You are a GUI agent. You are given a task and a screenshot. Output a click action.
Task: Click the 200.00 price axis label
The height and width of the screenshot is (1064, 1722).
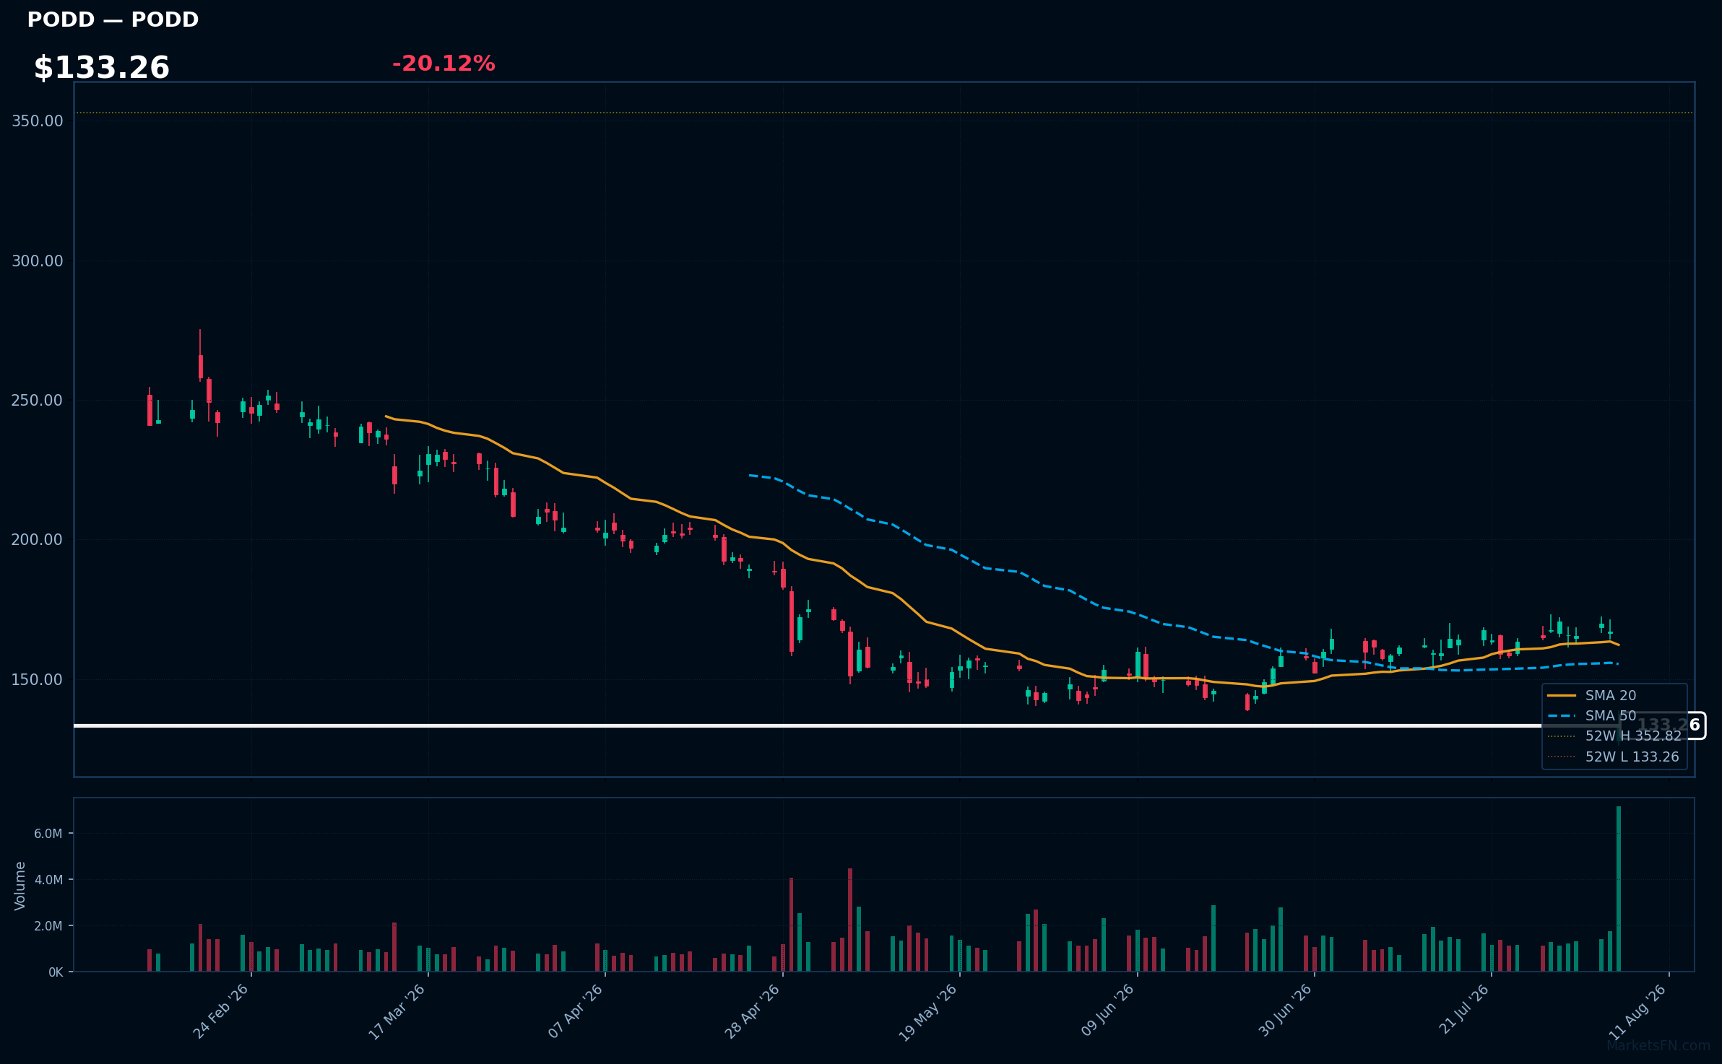pyautogui.click(x=38, y=539)
